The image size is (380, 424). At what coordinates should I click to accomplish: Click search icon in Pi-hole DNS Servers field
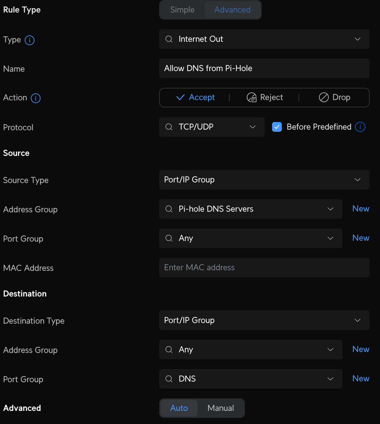point(169,209)
